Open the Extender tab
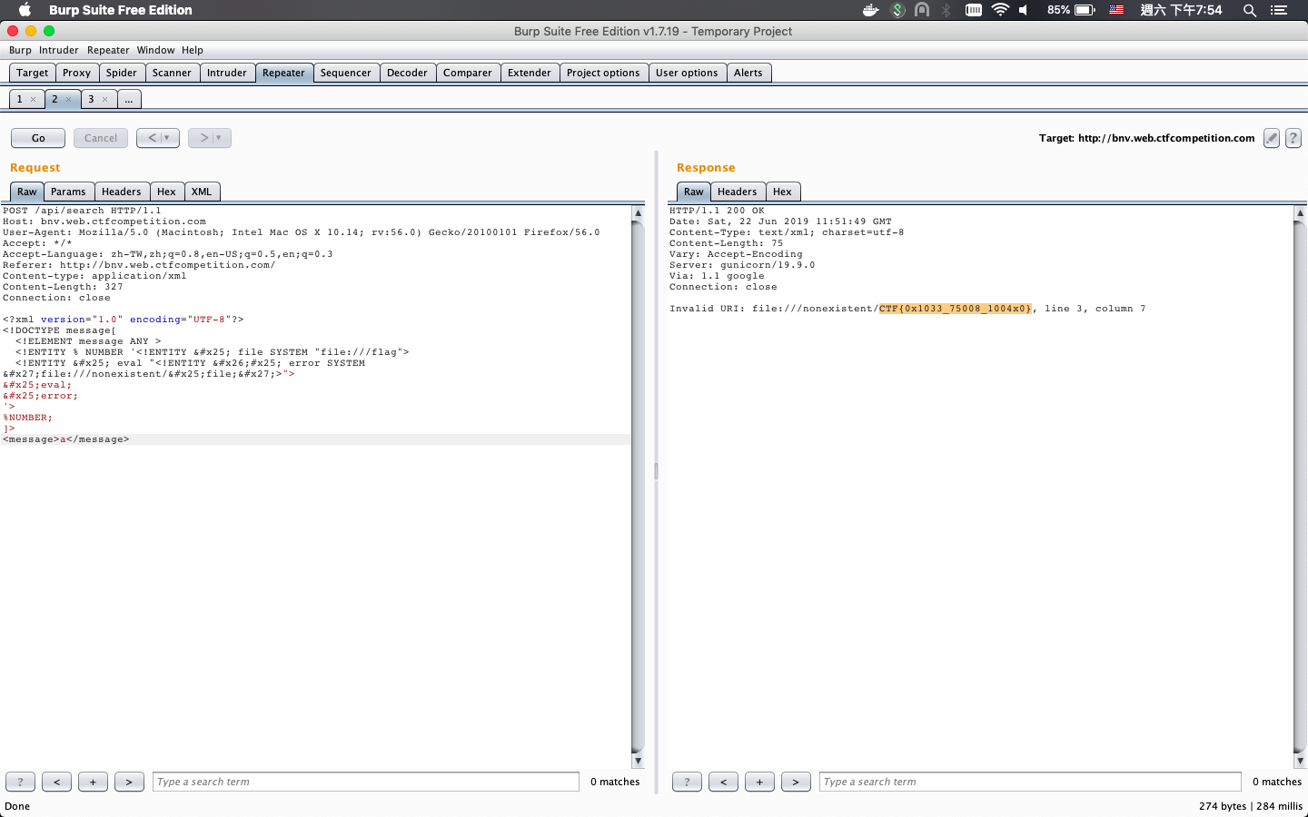The image size is (1308, 817). click(530, 73)
